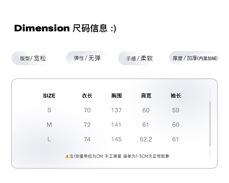Click the 手感/柔软 pill tag

139,58
